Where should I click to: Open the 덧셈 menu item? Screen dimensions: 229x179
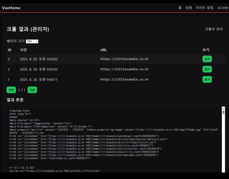[189, 8]
